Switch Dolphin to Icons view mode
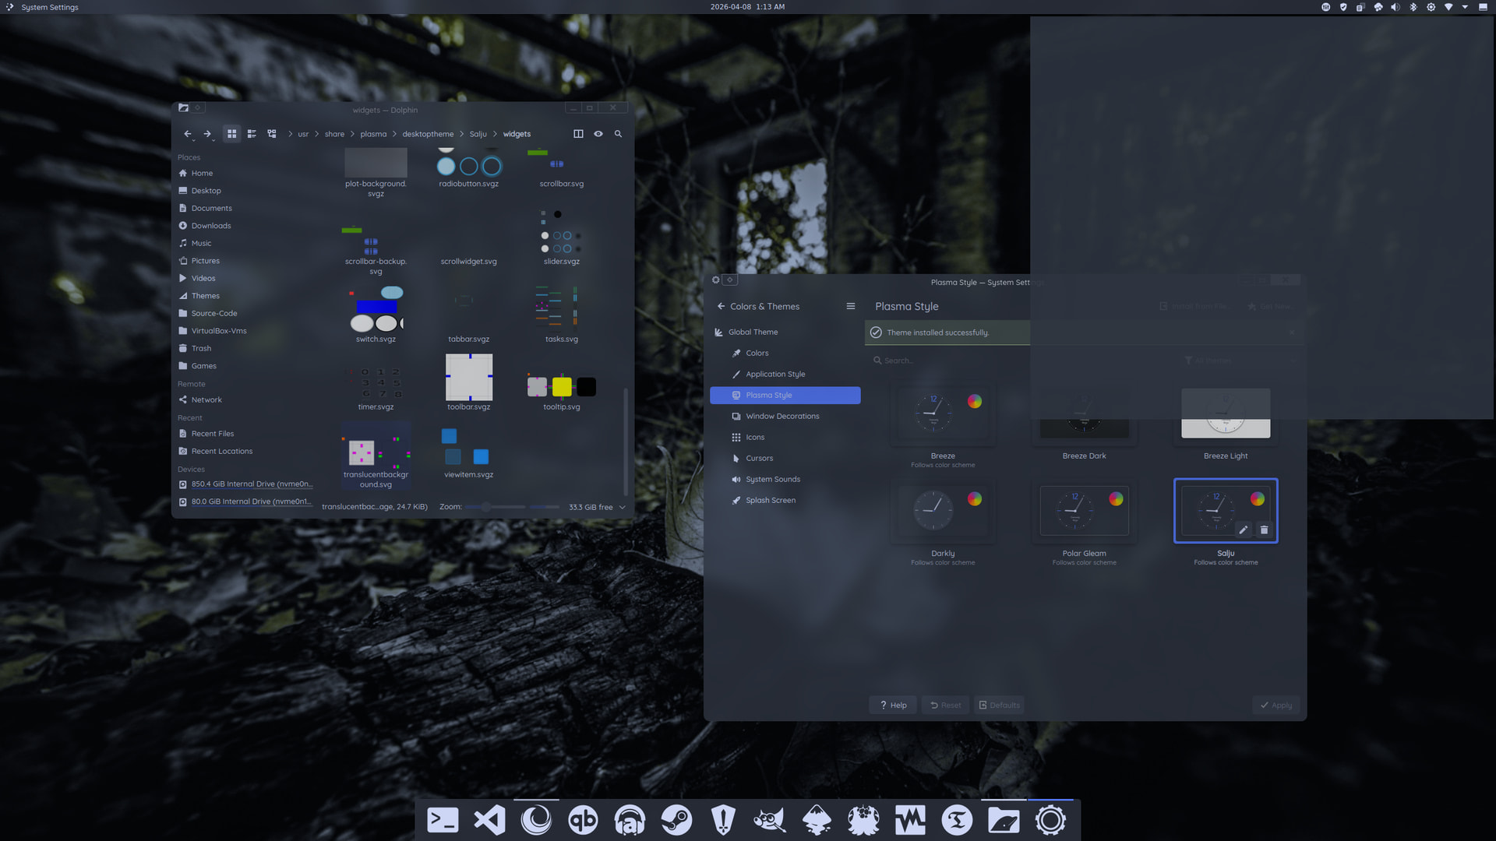 231,134
